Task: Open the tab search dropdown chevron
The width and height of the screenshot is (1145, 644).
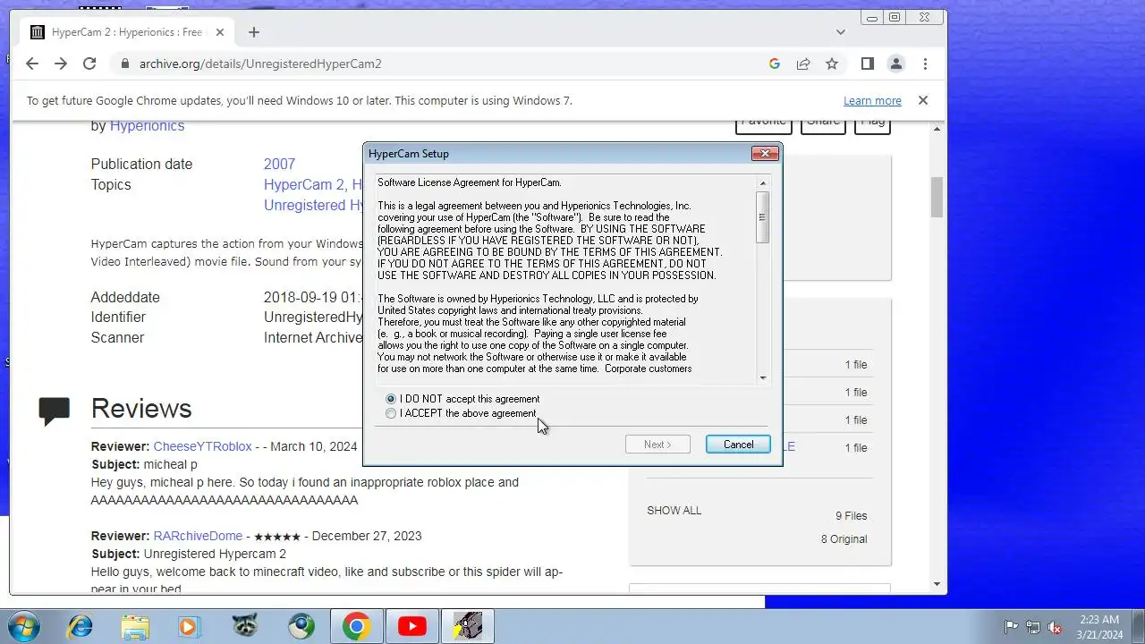Action: pos(841,32)
